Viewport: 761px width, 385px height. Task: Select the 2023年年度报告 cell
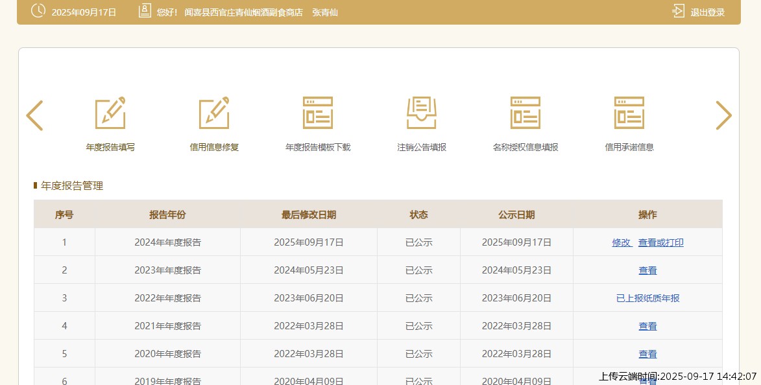click(167, 270)
